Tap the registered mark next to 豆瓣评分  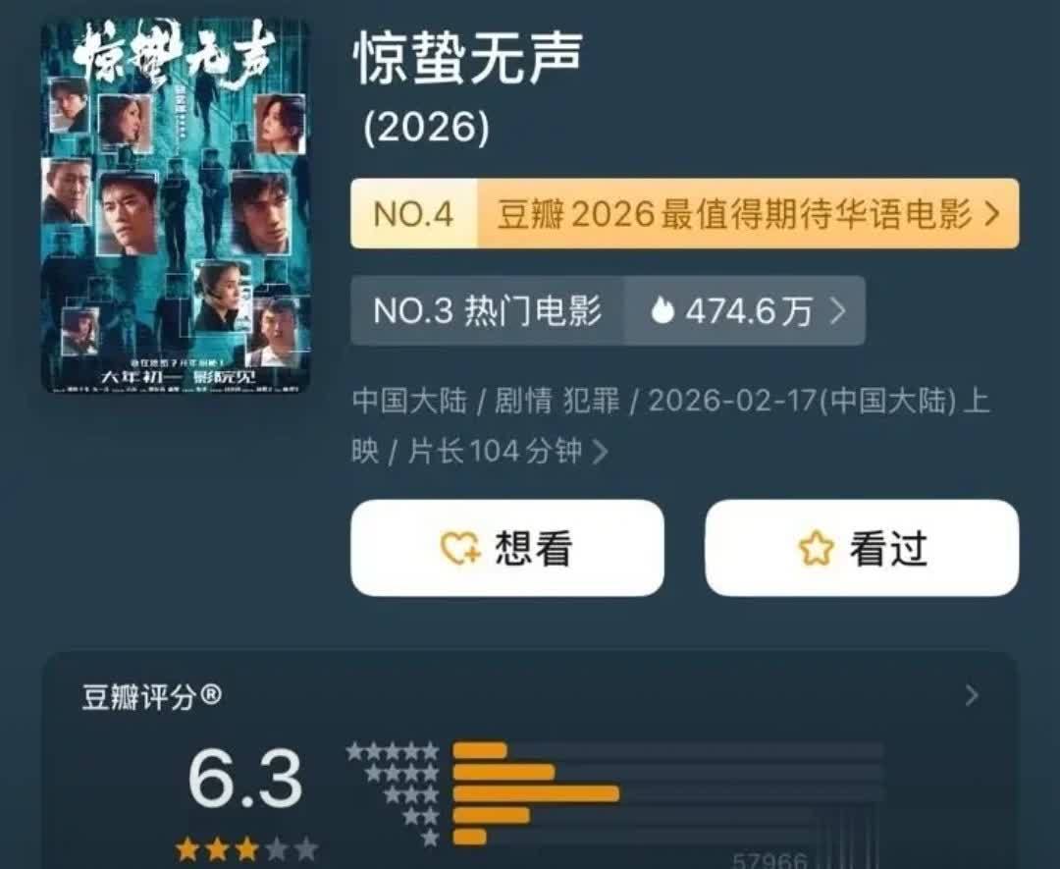coord(212,694)
